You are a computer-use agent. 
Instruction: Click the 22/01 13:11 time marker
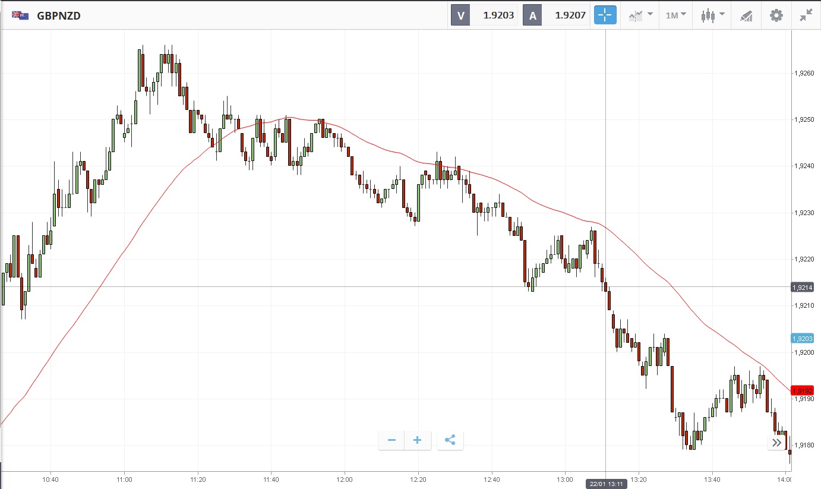(x=606, y=484)
